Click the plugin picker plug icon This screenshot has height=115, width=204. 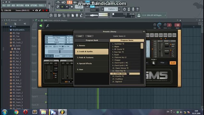point(77,15)
